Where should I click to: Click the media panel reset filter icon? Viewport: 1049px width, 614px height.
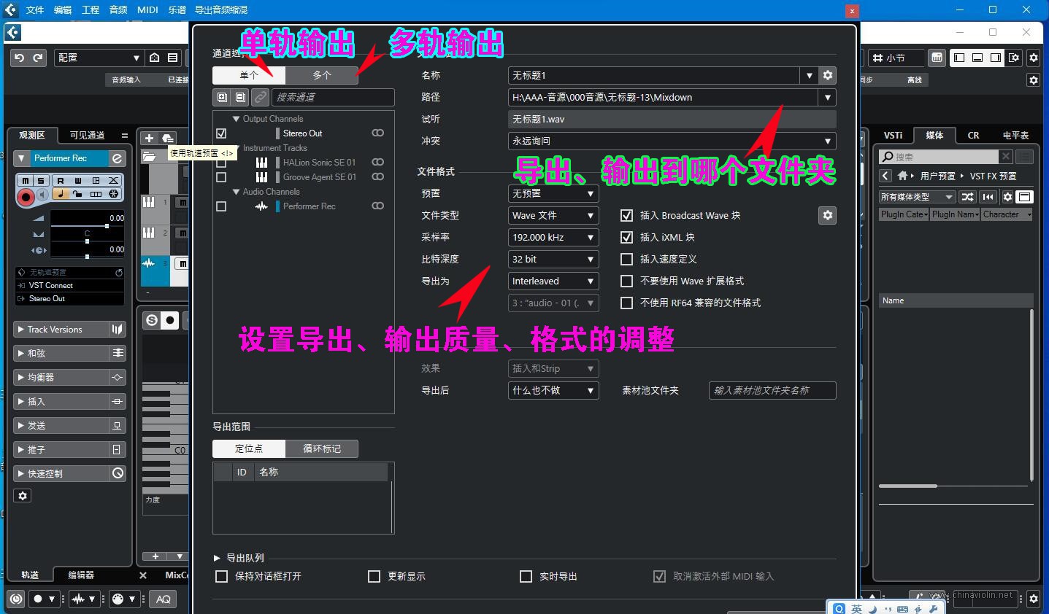[988, 197]
